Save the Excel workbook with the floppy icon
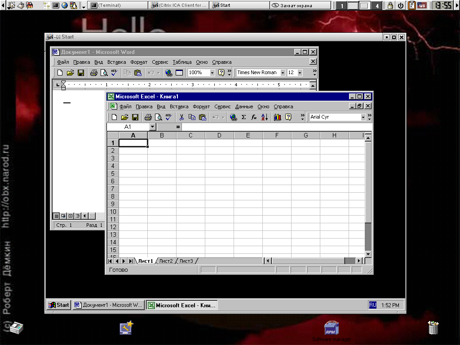This screenshot has height=345, width=460. click(x=135, y=117)
